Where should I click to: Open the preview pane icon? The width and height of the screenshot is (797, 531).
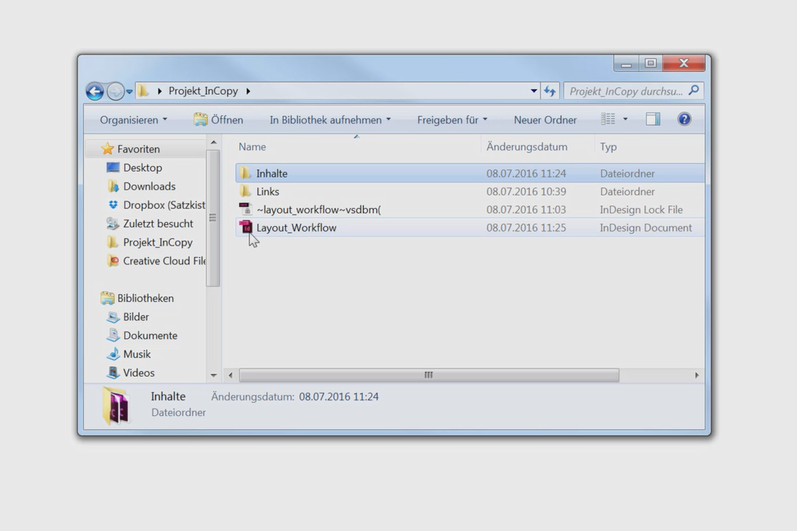point(652,119)
